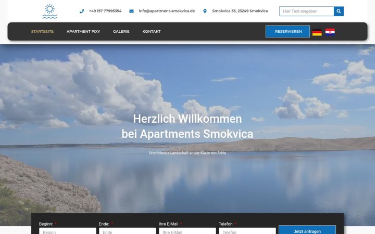Open the Kontakt menu item

pyautogui.click(x=152, y=32)
